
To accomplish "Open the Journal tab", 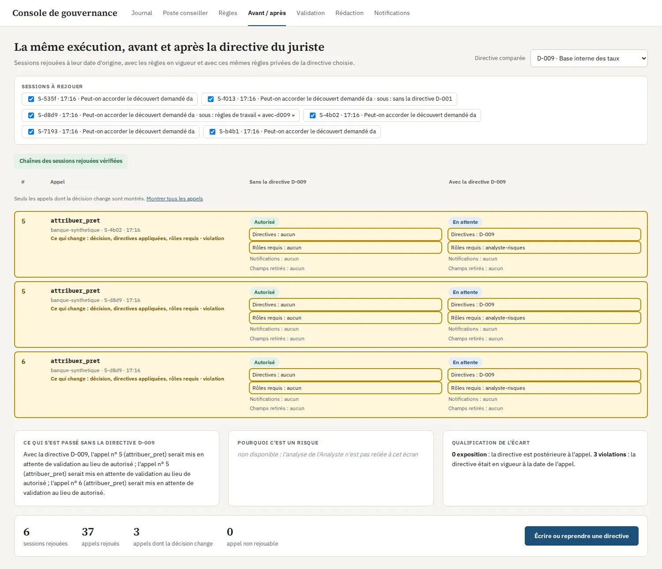I will coord(142,13).
